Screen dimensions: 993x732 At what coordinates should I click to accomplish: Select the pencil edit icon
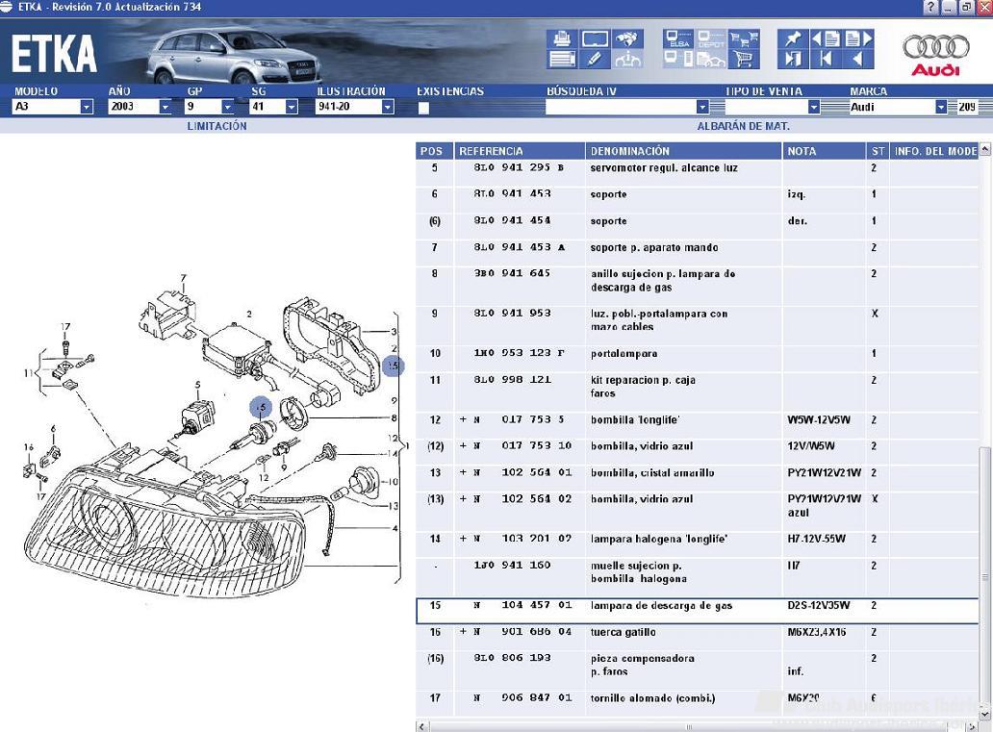pyautogui.click(x=595, y=60)
